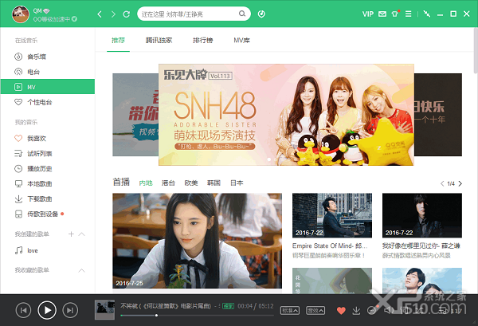Open the skin changer shirt icon
The height and width of the screenshot is (326, 478).
tap(395, 14)
